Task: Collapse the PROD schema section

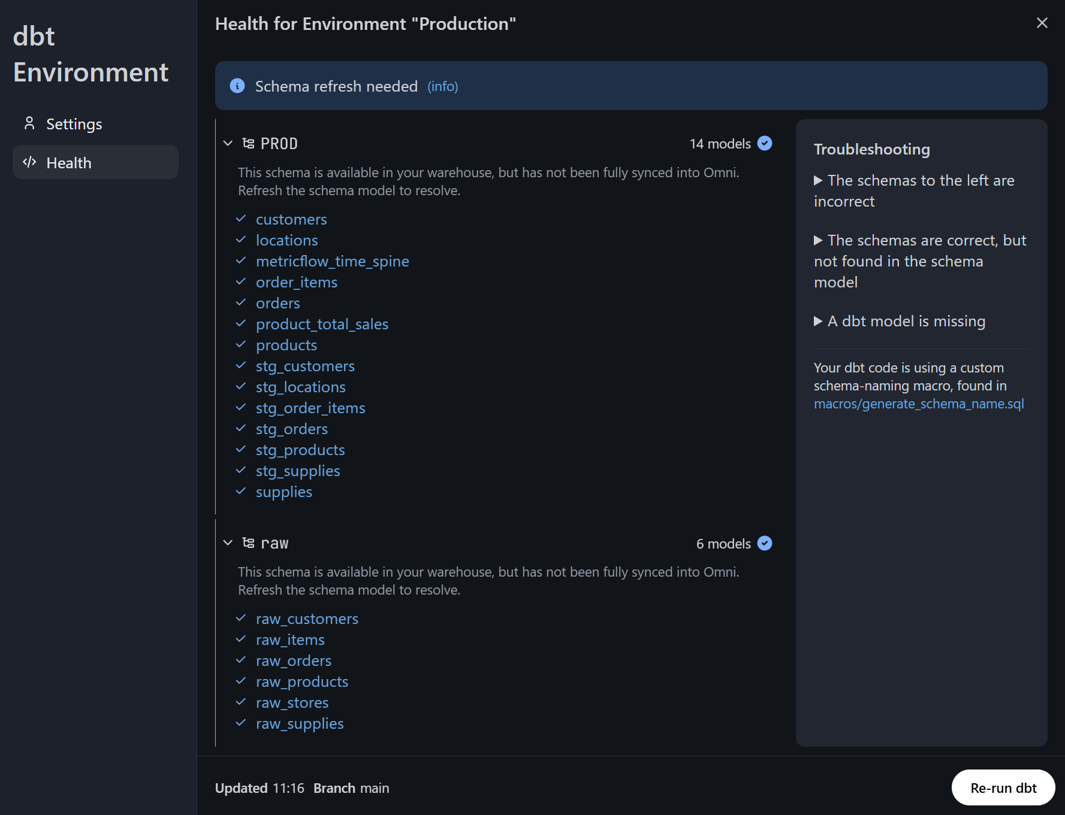Action: point(228,143)
